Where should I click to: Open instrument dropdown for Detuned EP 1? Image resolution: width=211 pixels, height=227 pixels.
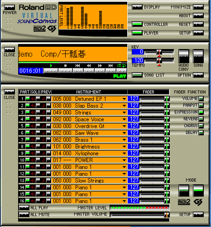124,99
